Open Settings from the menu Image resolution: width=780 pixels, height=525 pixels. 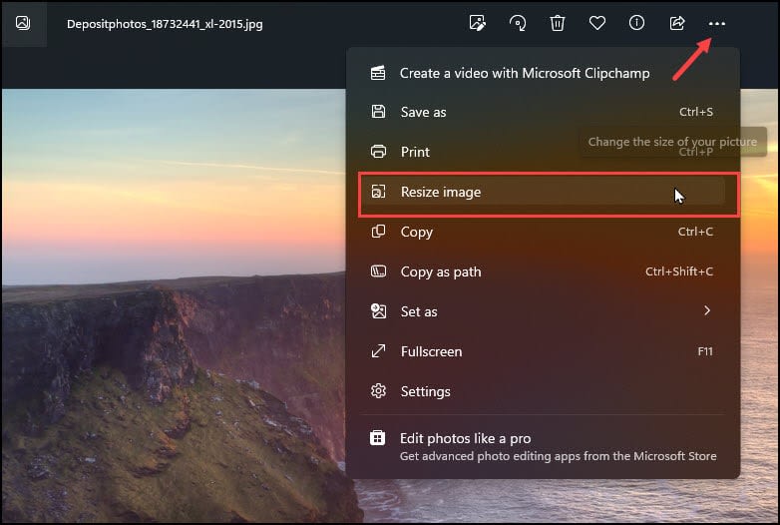coord(544,391)
